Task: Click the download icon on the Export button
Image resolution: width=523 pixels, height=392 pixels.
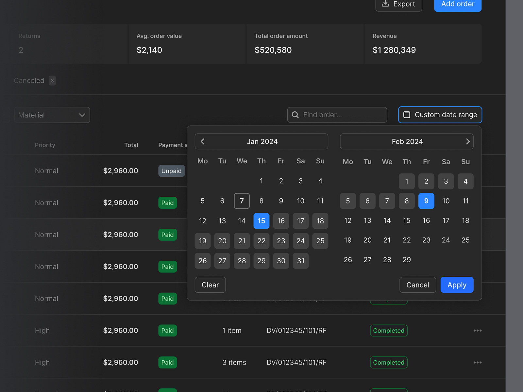Action: click(385, 4)
